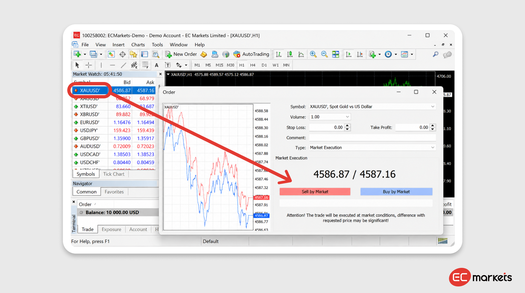Select the Equidistant Channel tool
Screen dimensions: 525x293
[134, 65]
